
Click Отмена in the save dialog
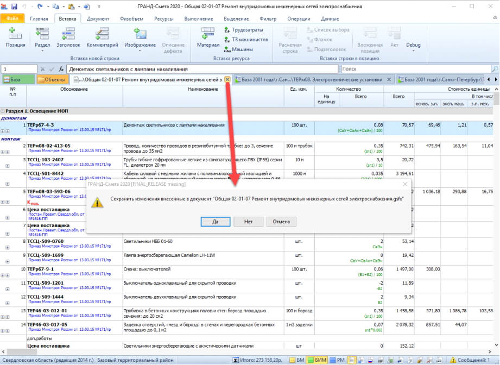(x=281, y=222)
